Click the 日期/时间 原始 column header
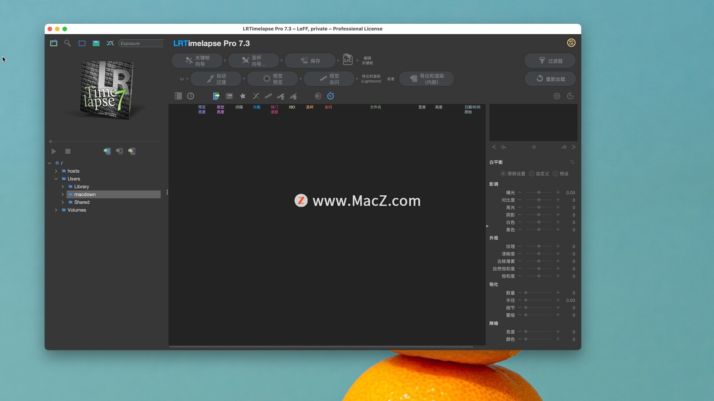The image size is (714, 401). pyautogui.click(x=472, y=110)
